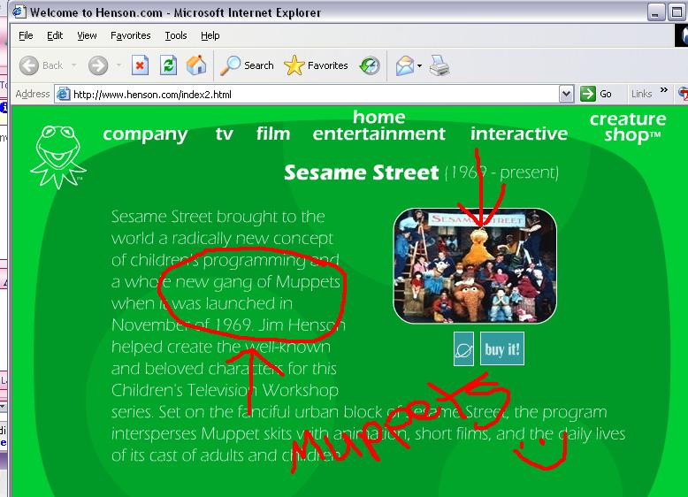Image resolution: width=688 pixels, height=497 pixels.
Task: Click the Sesame Street heading text
Action: point(361,172)
